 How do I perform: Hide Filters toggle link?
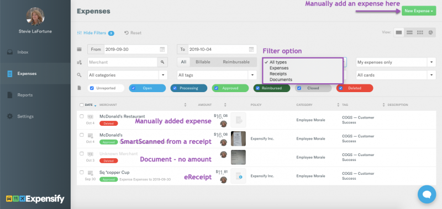[x=95, y=33]
